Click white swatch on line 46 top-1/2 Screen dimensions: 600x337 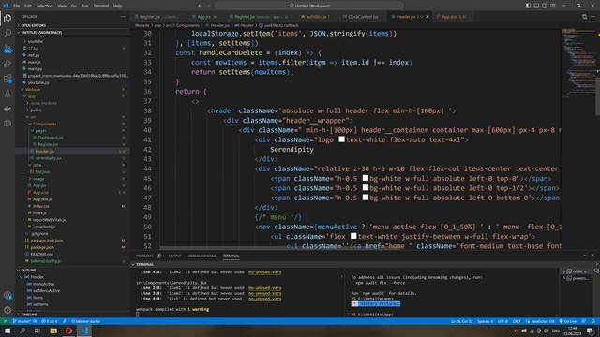(x=366, y=187)
